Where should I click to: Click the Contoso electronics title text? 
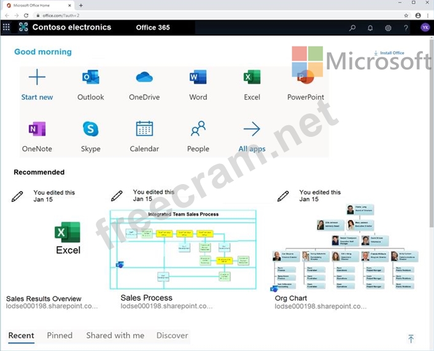coord(72,27)
